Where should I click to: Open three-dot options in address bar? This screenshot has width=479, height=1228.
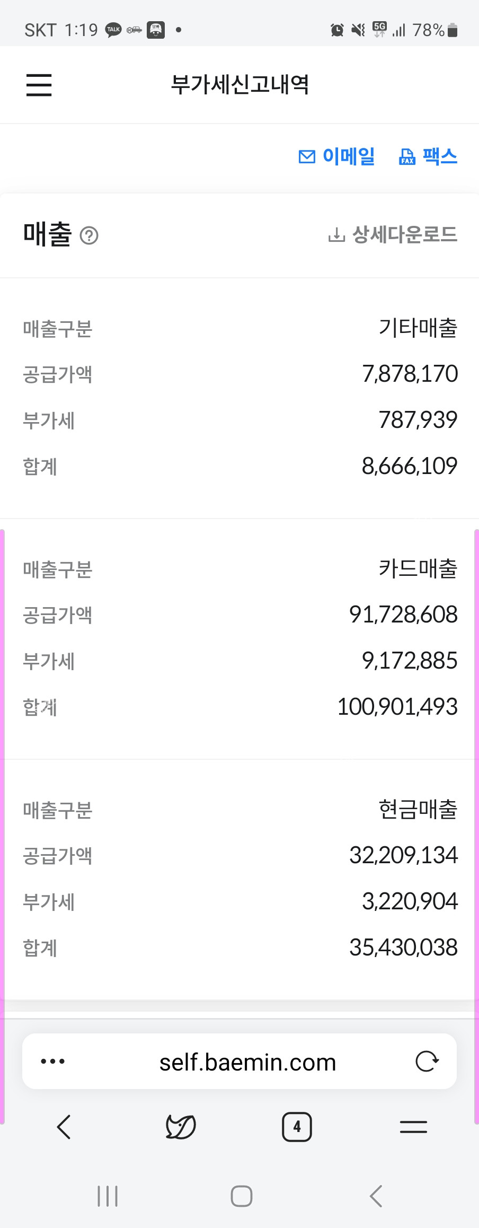53,1062
